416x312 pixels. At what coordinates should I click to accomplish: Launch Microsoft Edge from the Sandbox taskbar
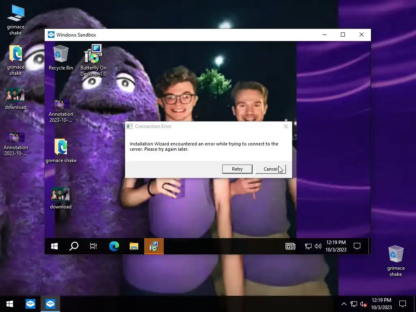click(114, 246)
